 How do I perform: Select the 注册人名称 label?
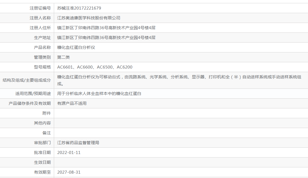pyautogui.click(x=40, y=18)
